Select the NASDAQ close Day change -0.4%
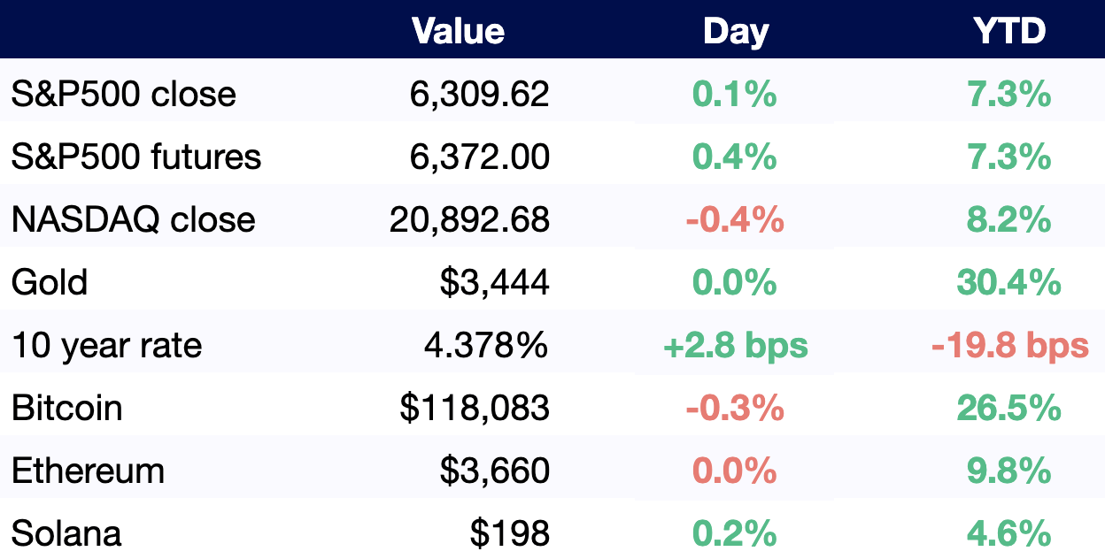 pyautogui.click(x=735, y=219)
